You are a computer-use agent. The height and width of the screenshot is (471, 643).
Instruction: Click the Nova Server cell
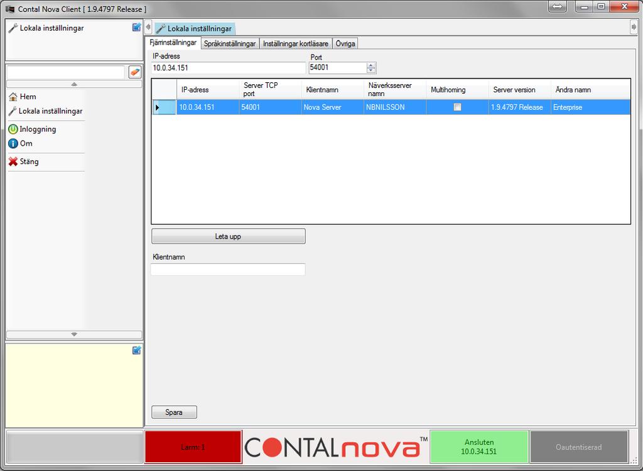point(333,107)
